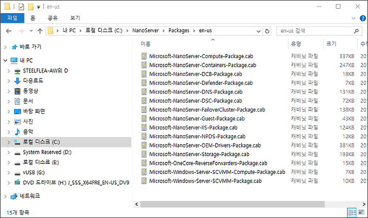
Task: Click the DVD 드라이브 (H:) icon
Action: click(x=17, y=182)
